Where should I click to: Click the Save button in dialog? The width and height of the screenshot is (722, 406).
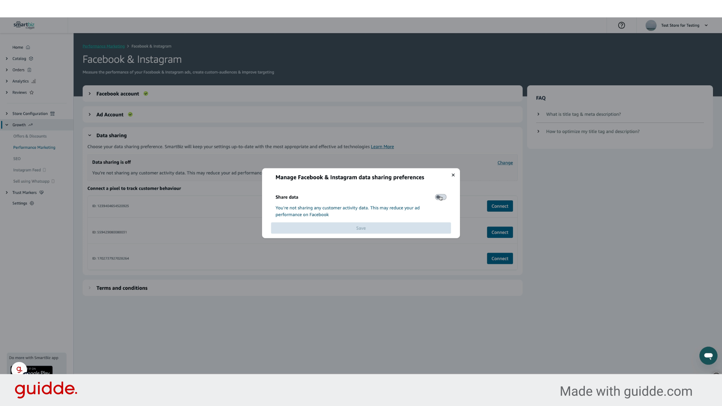[x=361, y=228]
